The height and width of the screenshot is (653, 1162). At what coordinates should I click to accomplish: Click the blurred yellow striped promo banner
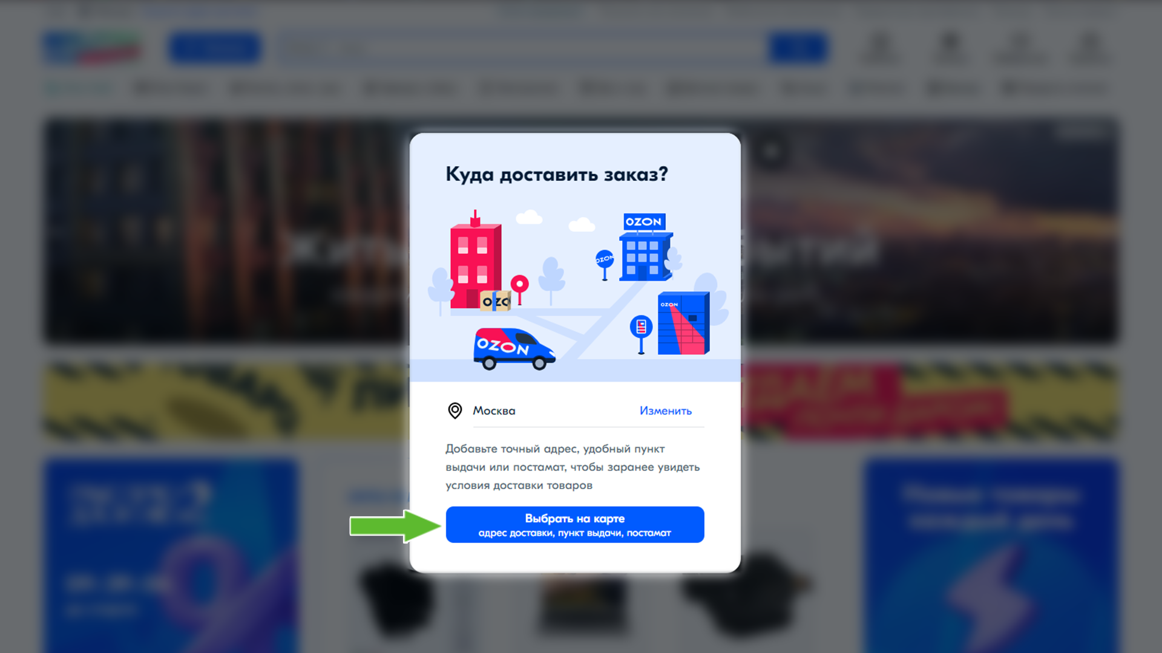coord(225,400)
